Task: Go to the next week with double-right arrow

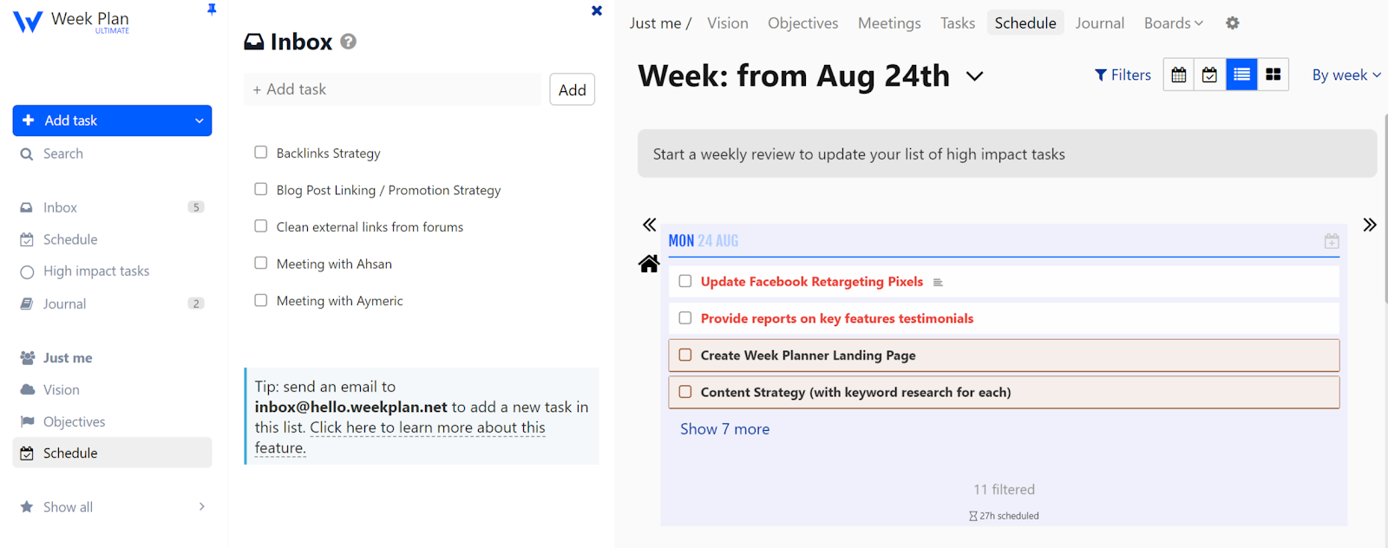Action: (x=1369, y=225)
